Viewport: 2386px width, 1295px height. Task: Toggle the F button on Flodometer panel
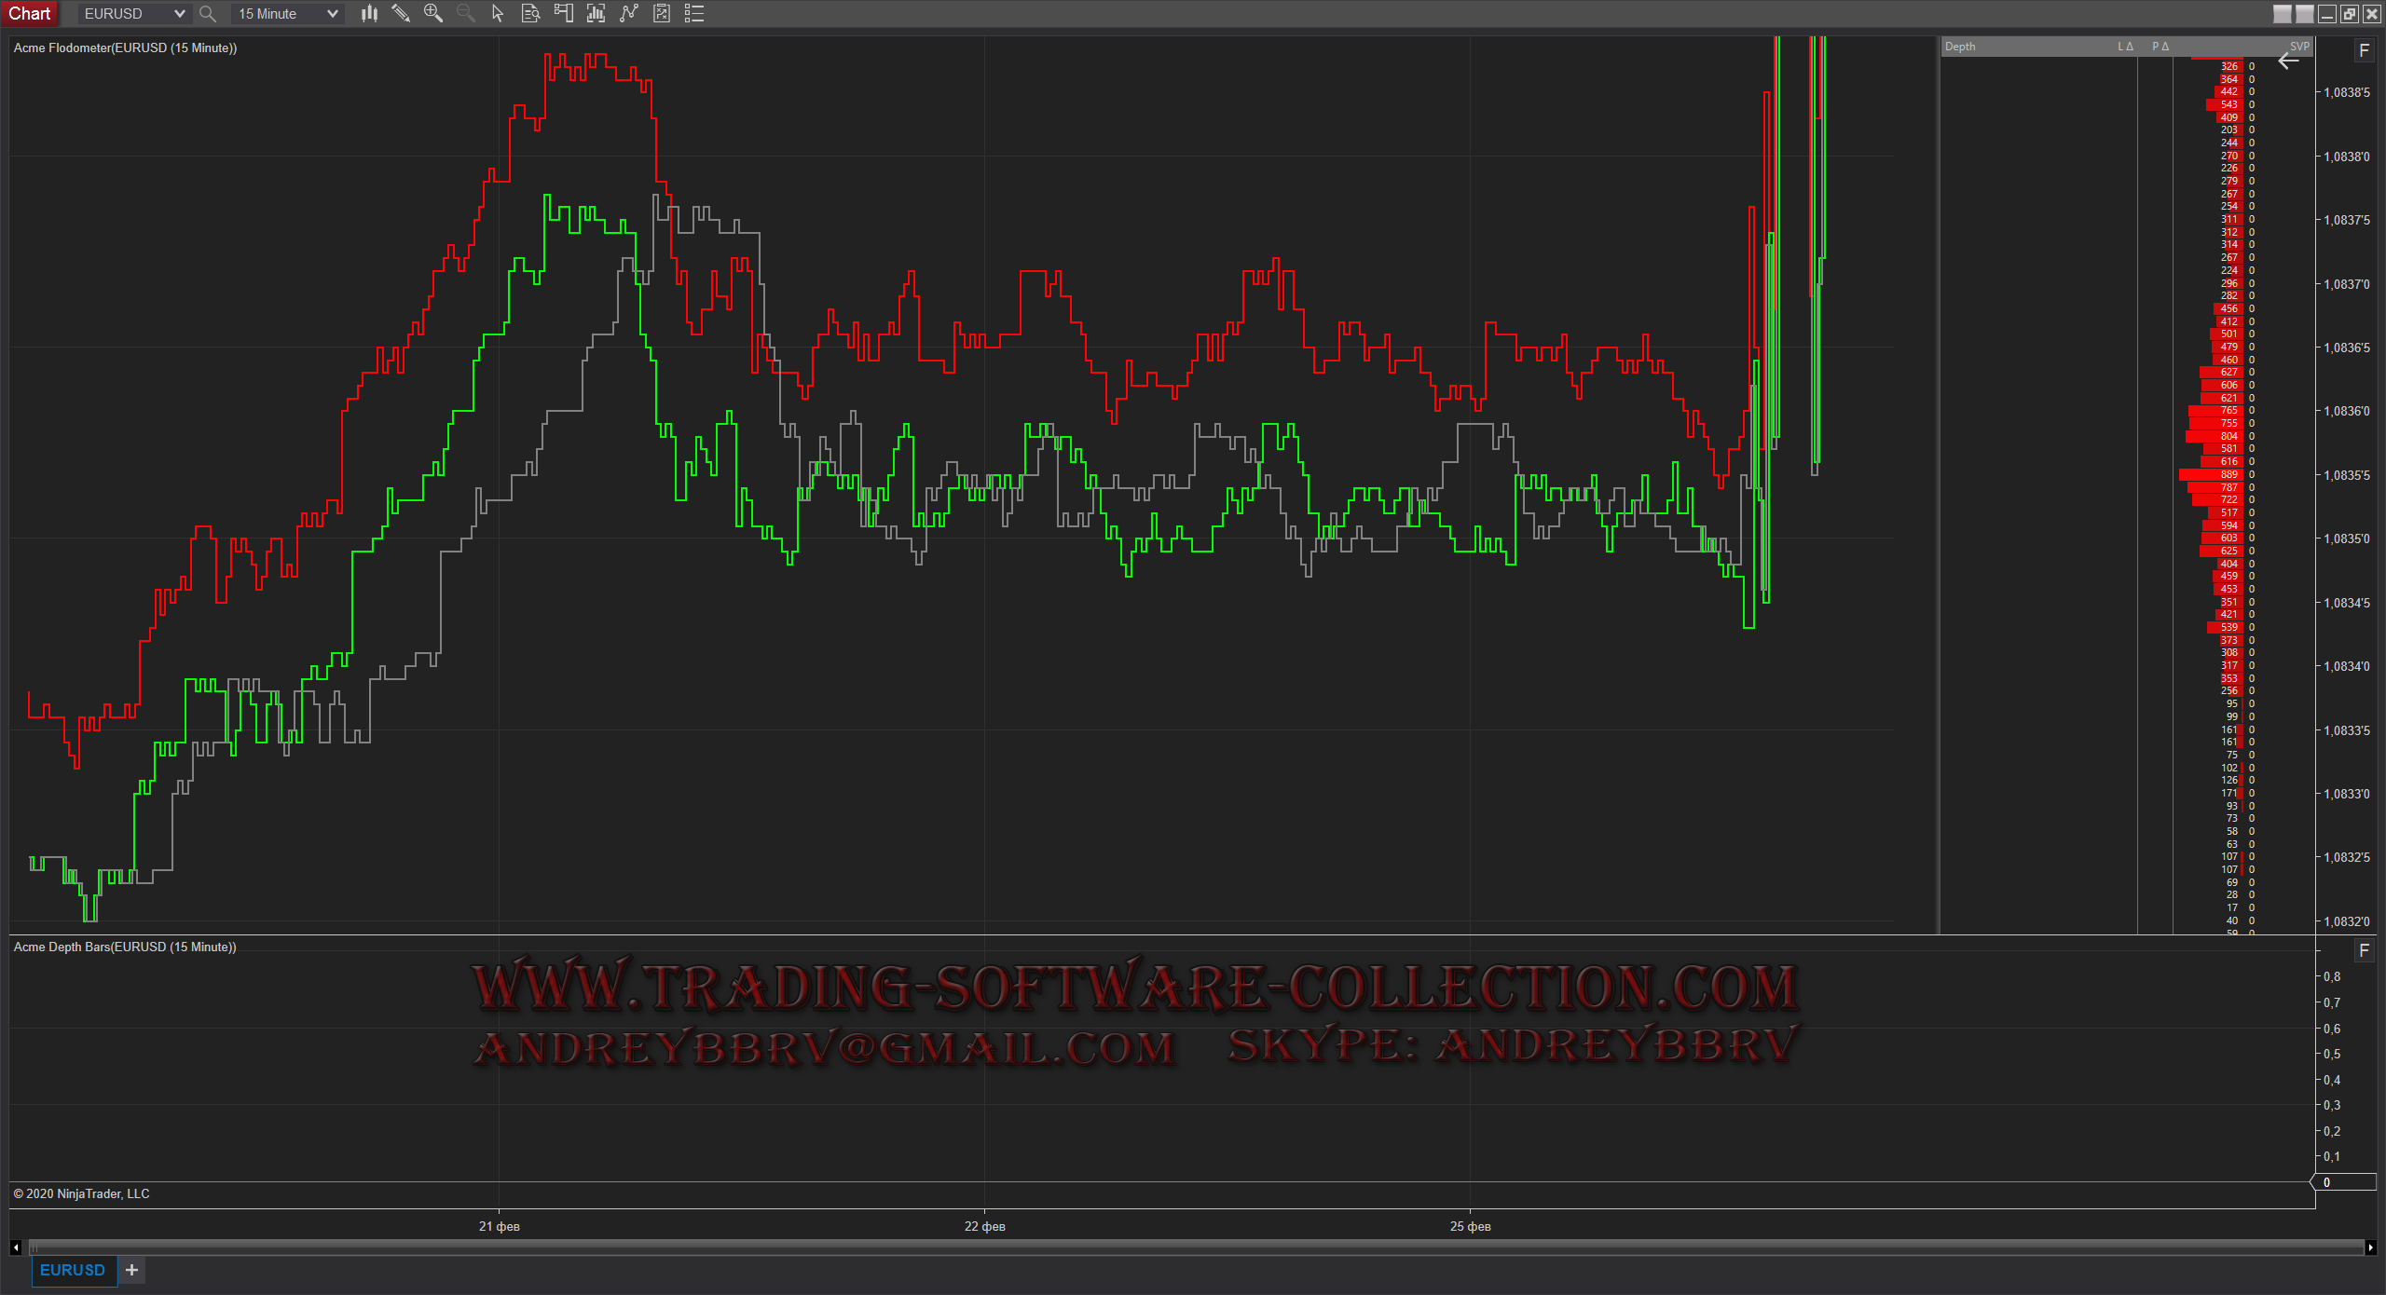[x=2364, y=50]
